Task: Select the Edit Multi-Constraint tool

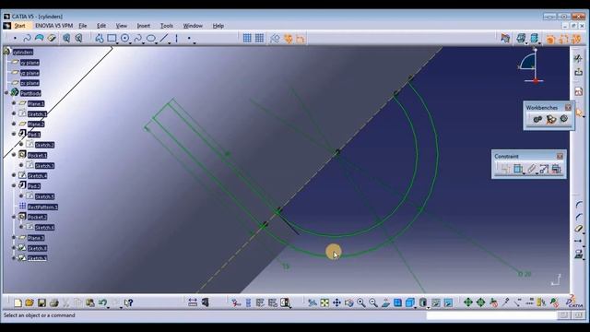Action: (x=557, y=169)
